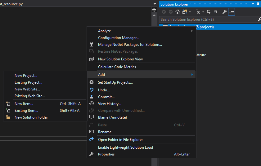Viewport: 261px width, 166px height.
Task: Open the editor tab list dropdown
Action: [x=155, y=4]
